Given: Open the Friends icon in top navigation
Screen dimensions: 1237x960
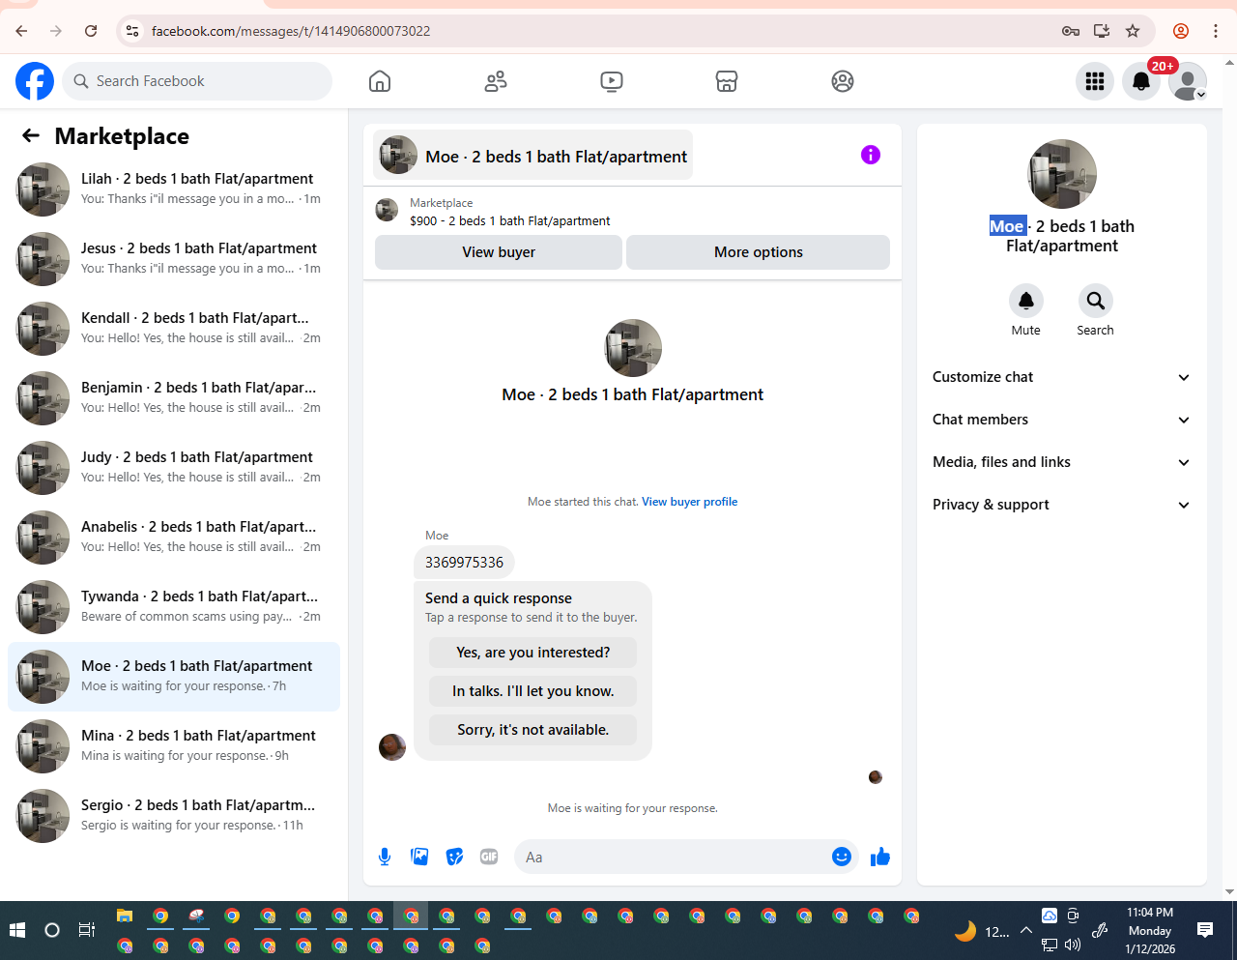Looking at the screenshot, I should [x=496, y=81].
